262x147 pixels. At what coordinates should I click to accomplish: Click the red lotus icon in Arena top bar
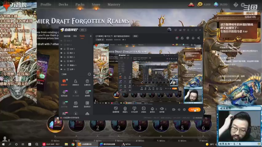point(191,5)
